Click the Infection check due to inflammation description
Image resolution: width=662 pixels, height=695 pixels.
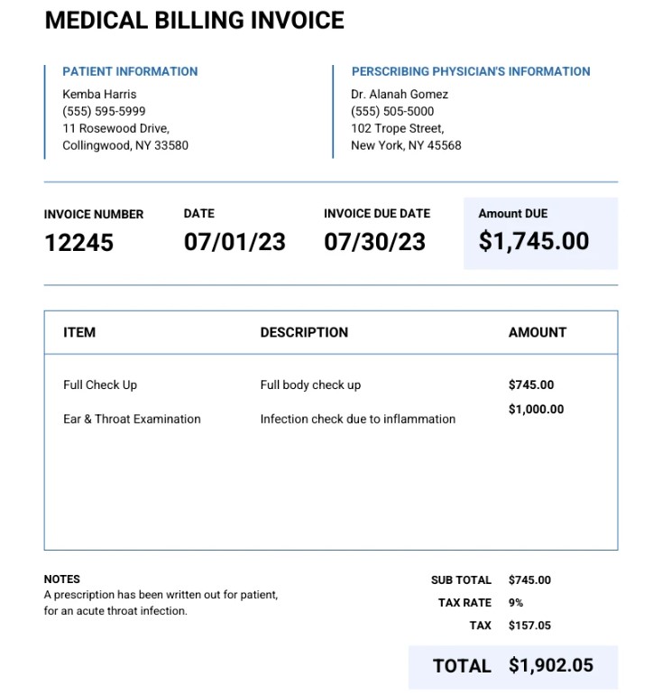coord(358,419)
